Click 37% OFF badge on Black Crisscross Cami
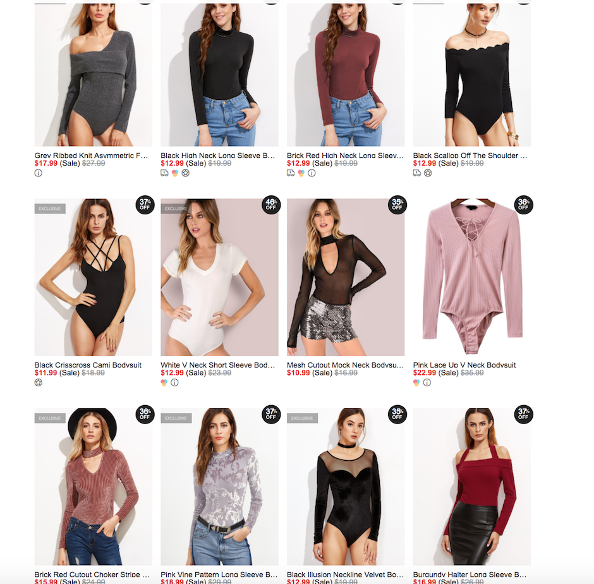This screenshot has width=594, height=584. [x=145, y=205]
